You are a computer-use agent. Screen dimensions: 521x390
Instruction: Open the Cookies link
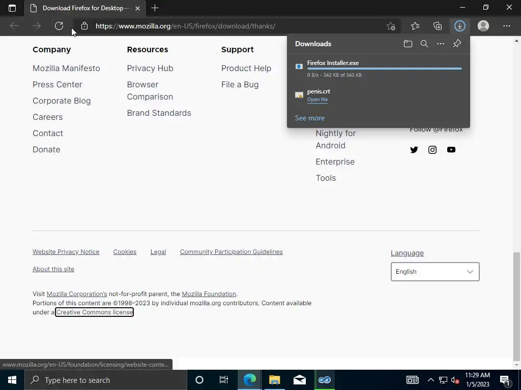point(125,252)
